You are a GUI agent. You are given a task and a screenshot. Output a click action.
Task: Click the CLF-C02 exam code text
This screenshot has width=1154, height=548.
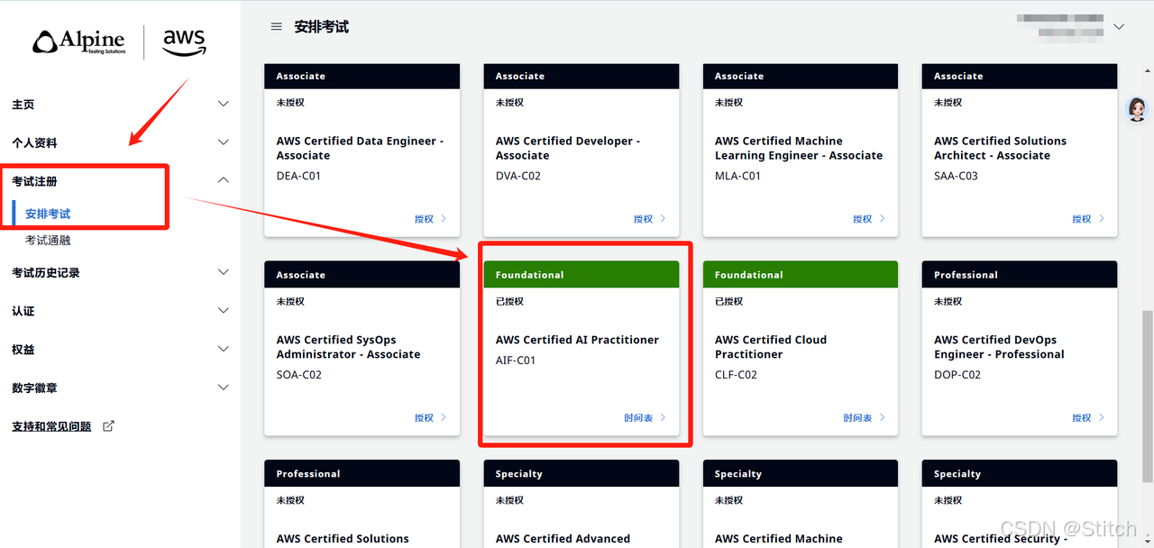736,375
